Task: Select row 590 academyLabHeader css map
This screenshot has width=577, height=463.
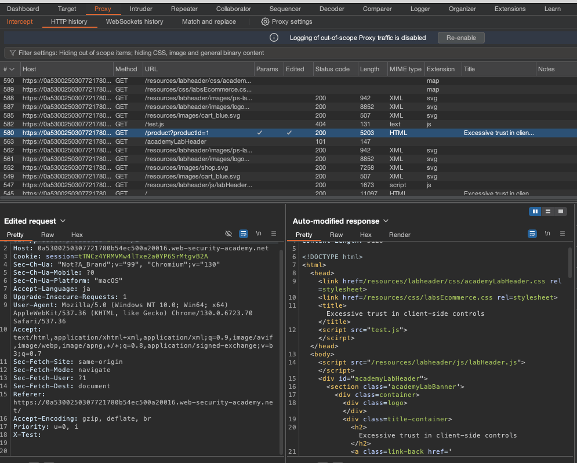Action: 289,81
